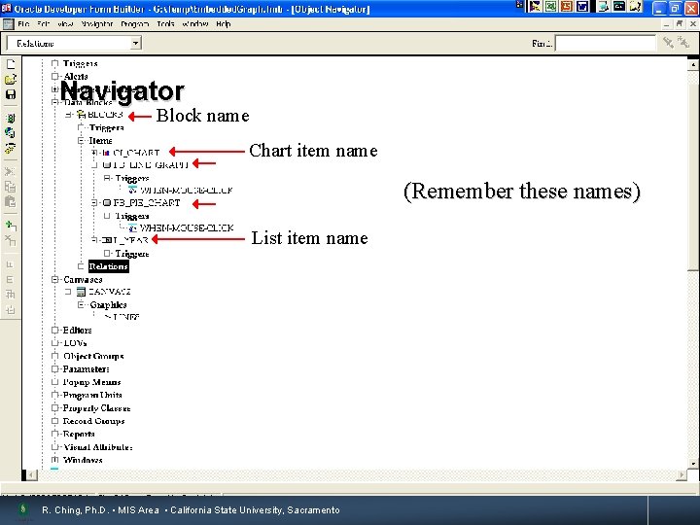Viewport: 700px width, 525px height.
Task: Select the Property Classes tree label
Action: pyautogui.click(x=96, y=408)
